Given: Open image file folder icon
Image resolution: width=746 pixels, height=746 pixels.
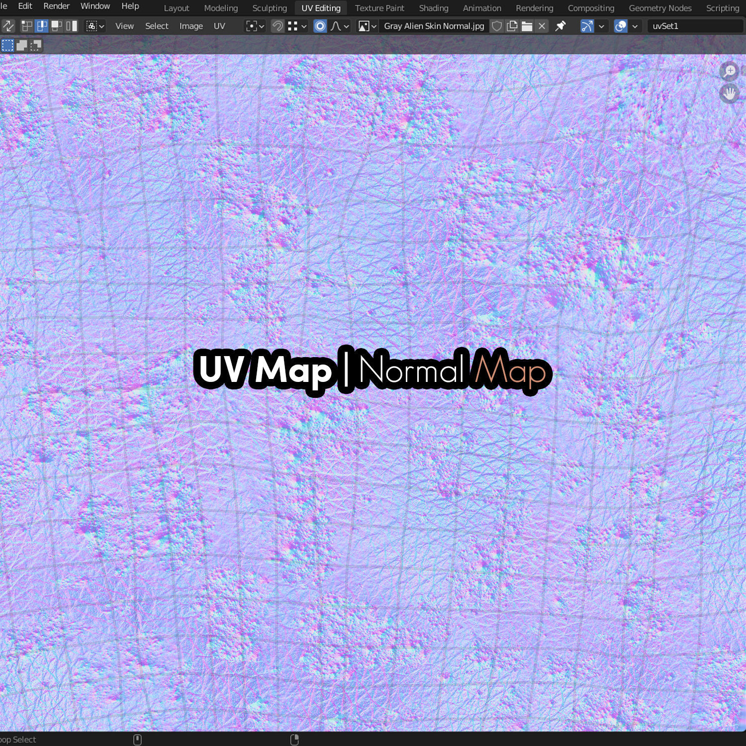Looking at the screenshot, I should click(x=527, y=26).
